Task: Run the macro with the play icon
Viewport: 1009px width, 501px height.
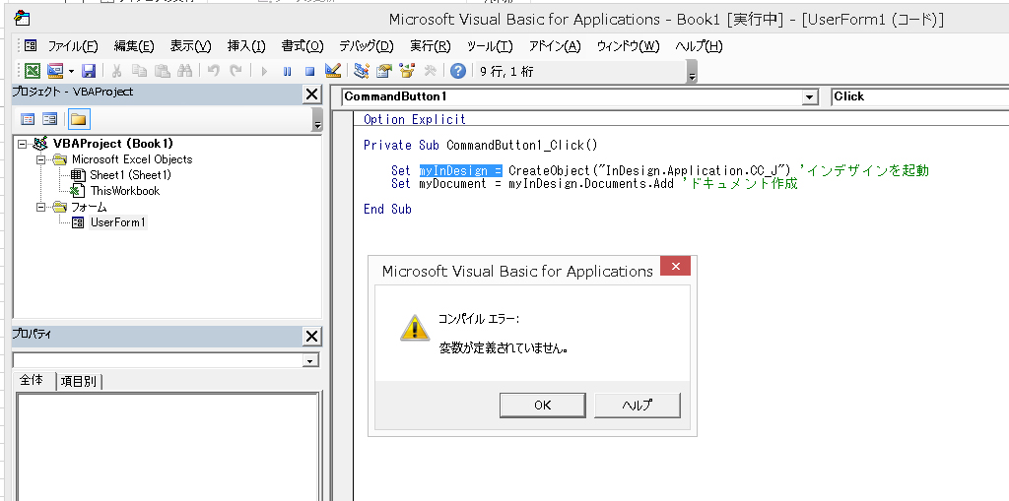Action: [264, 72]
